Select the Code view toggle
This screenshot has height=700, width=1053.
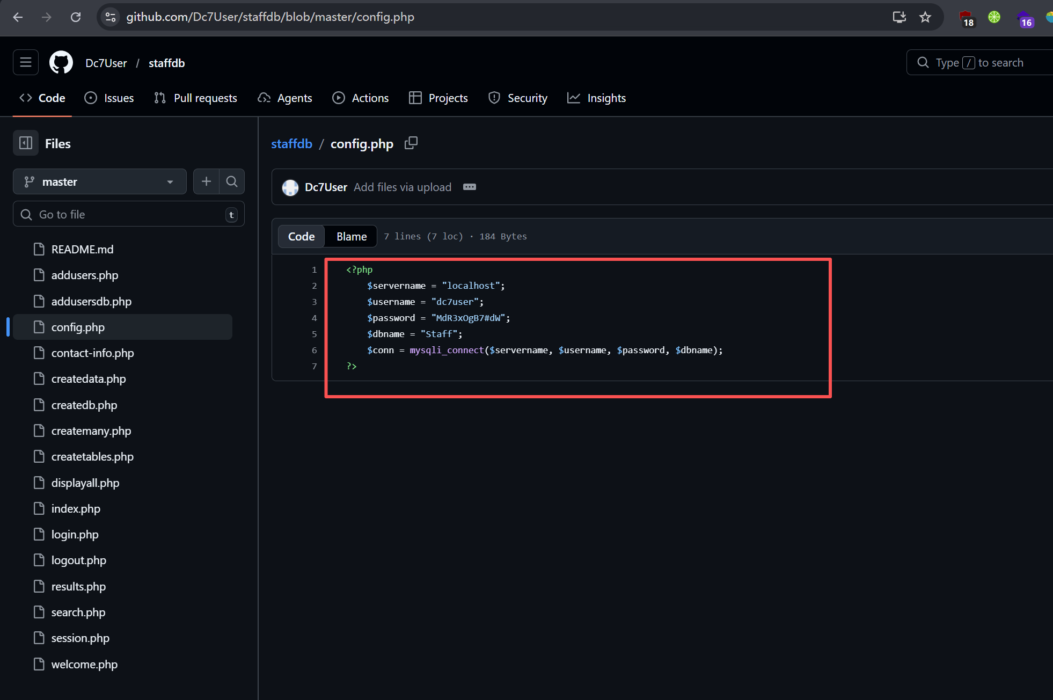point(301,236)
